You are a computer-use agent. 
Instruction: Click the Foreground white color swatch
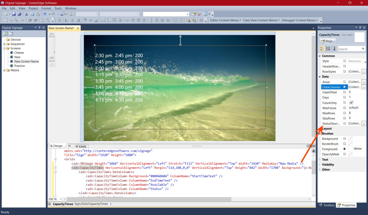tap(351, 149)
